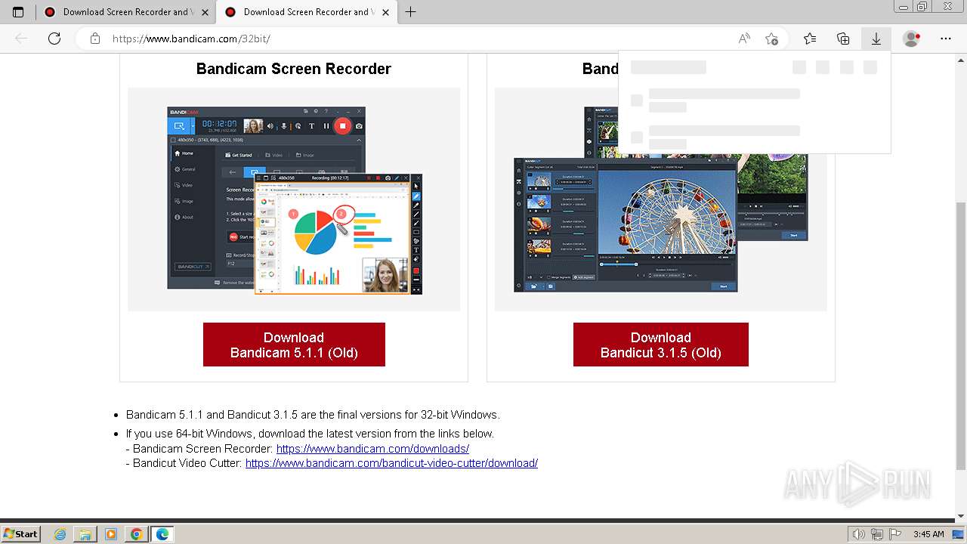Open a new tab with plus button
Image resolution: width=967 pixels, height=544 pixels.
click(410, 12)
